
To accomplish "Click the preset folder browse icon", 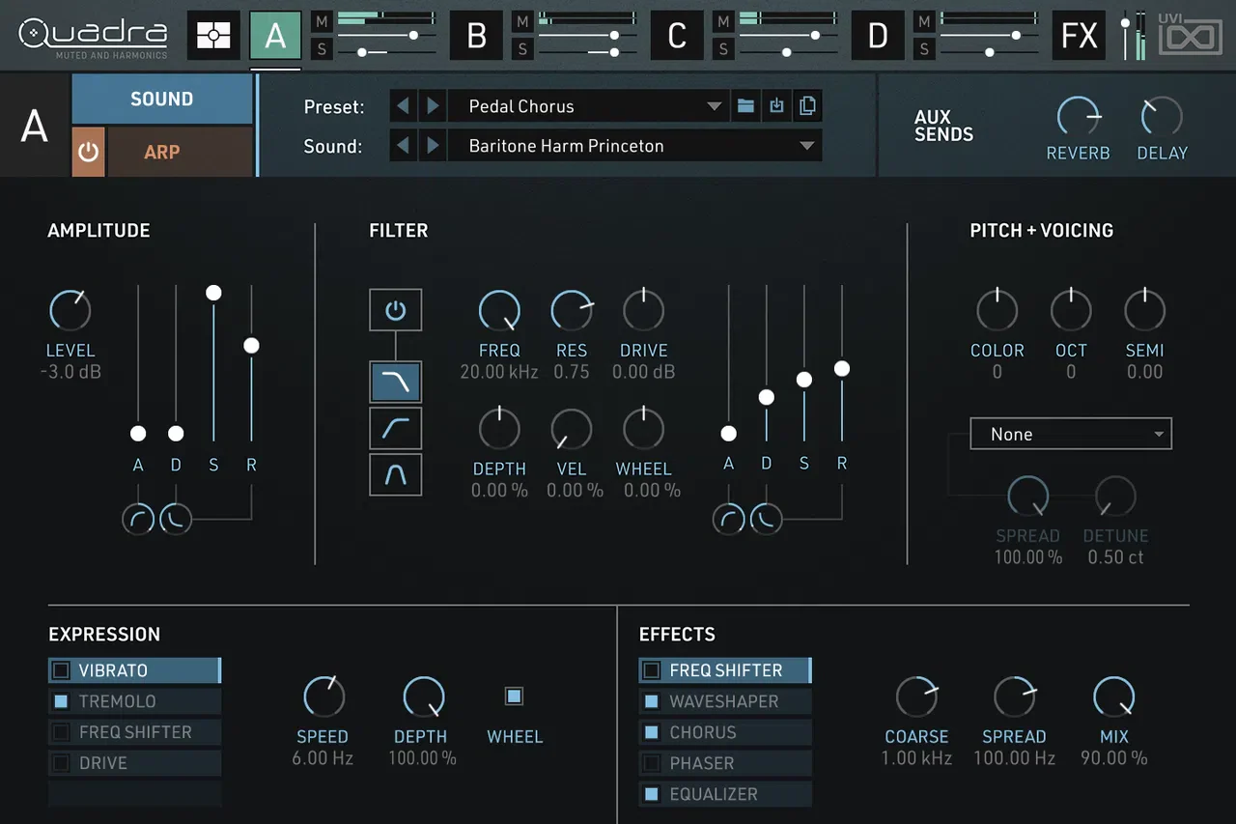I will [745, 106].
